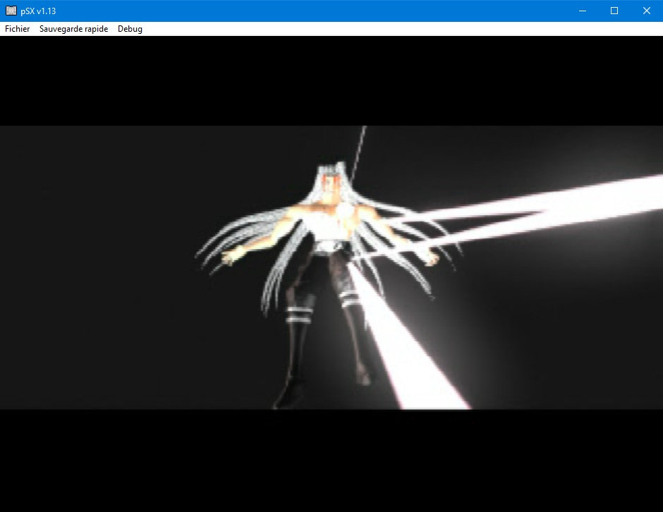
Task: Maximize the pSX window
Action: [x=614, y=11]
